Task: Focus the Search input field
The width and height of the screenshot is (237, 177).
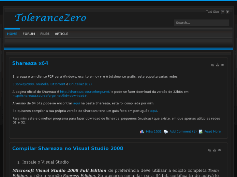Action: pos(201,23)
